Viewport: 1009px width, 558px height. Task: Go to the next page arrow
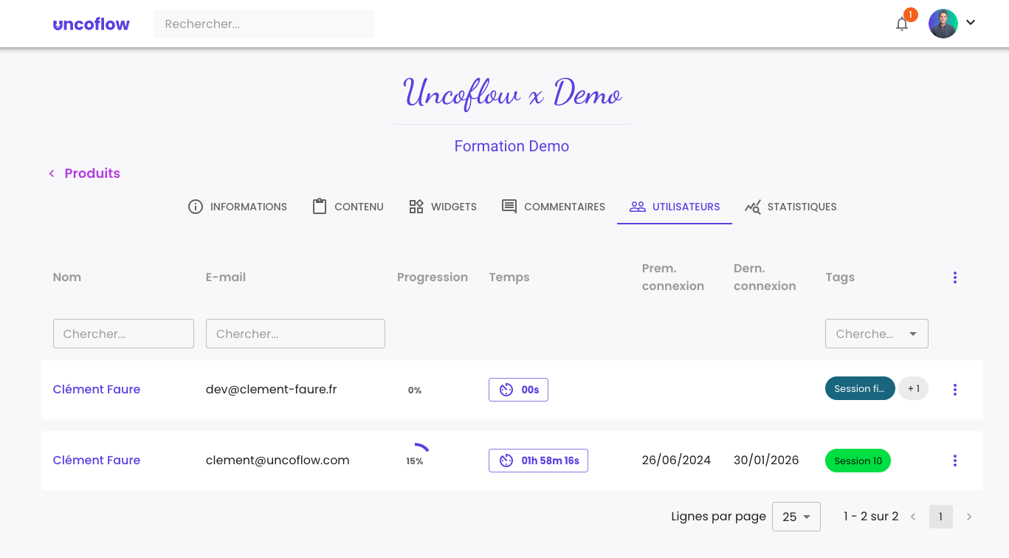pyautogui.click(x=969, y=517)
